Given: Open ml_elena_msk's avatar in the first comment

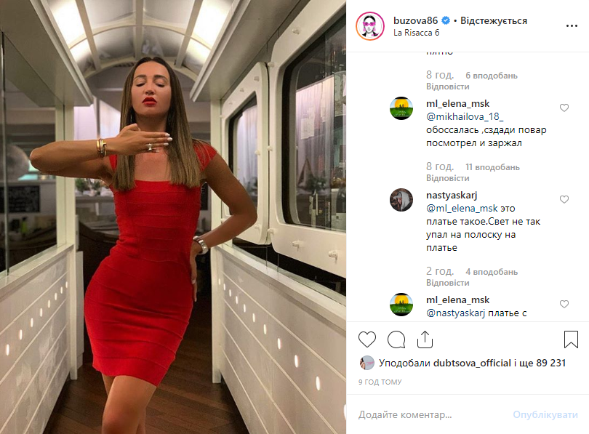Looking at the screenshot, I should point(401,108).
